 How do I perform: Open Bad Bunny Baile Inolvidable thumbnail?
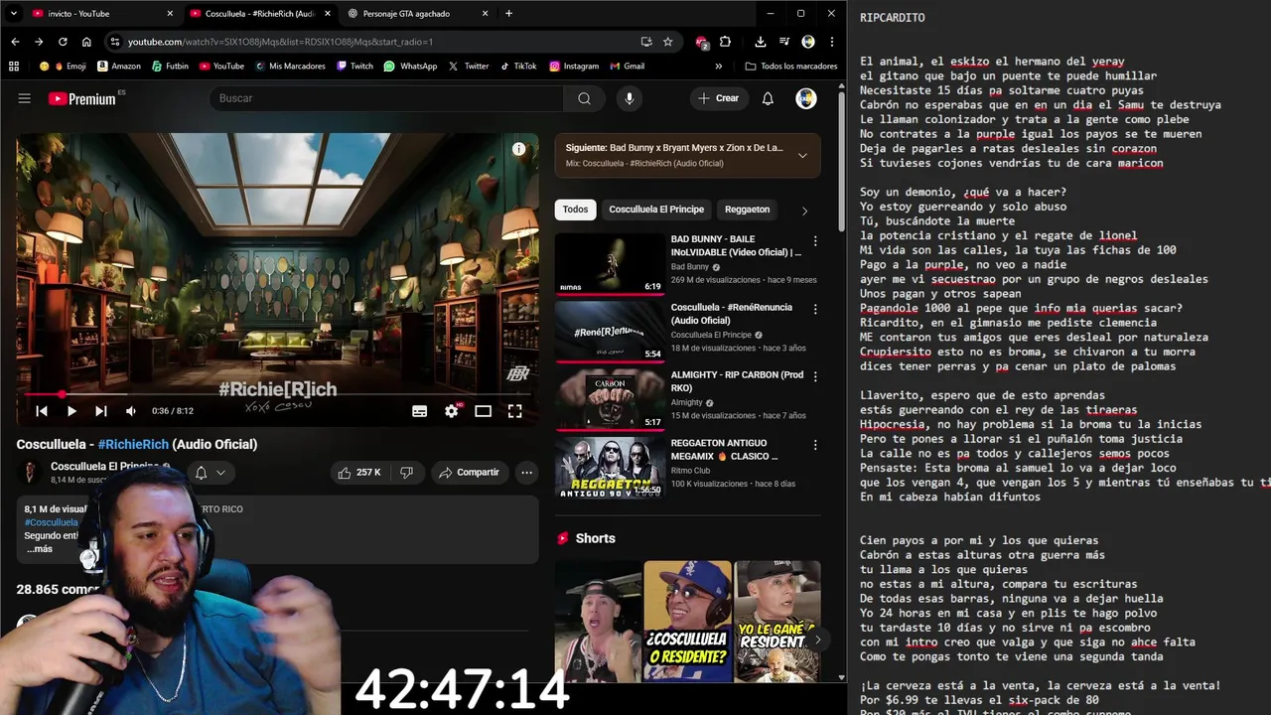tap(610, 264)
